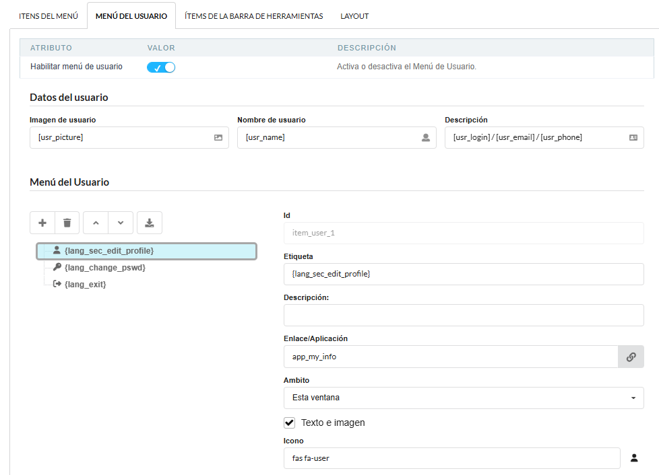Move the selected item up
Image resolution: width=659 pixels, height=475 pixels.
pyautogui.click(x=96, y=223)
